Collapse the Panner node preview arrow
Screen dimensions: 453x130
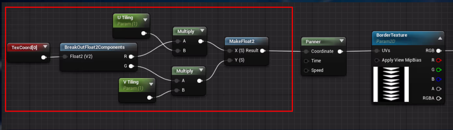(x=342, y=41)
